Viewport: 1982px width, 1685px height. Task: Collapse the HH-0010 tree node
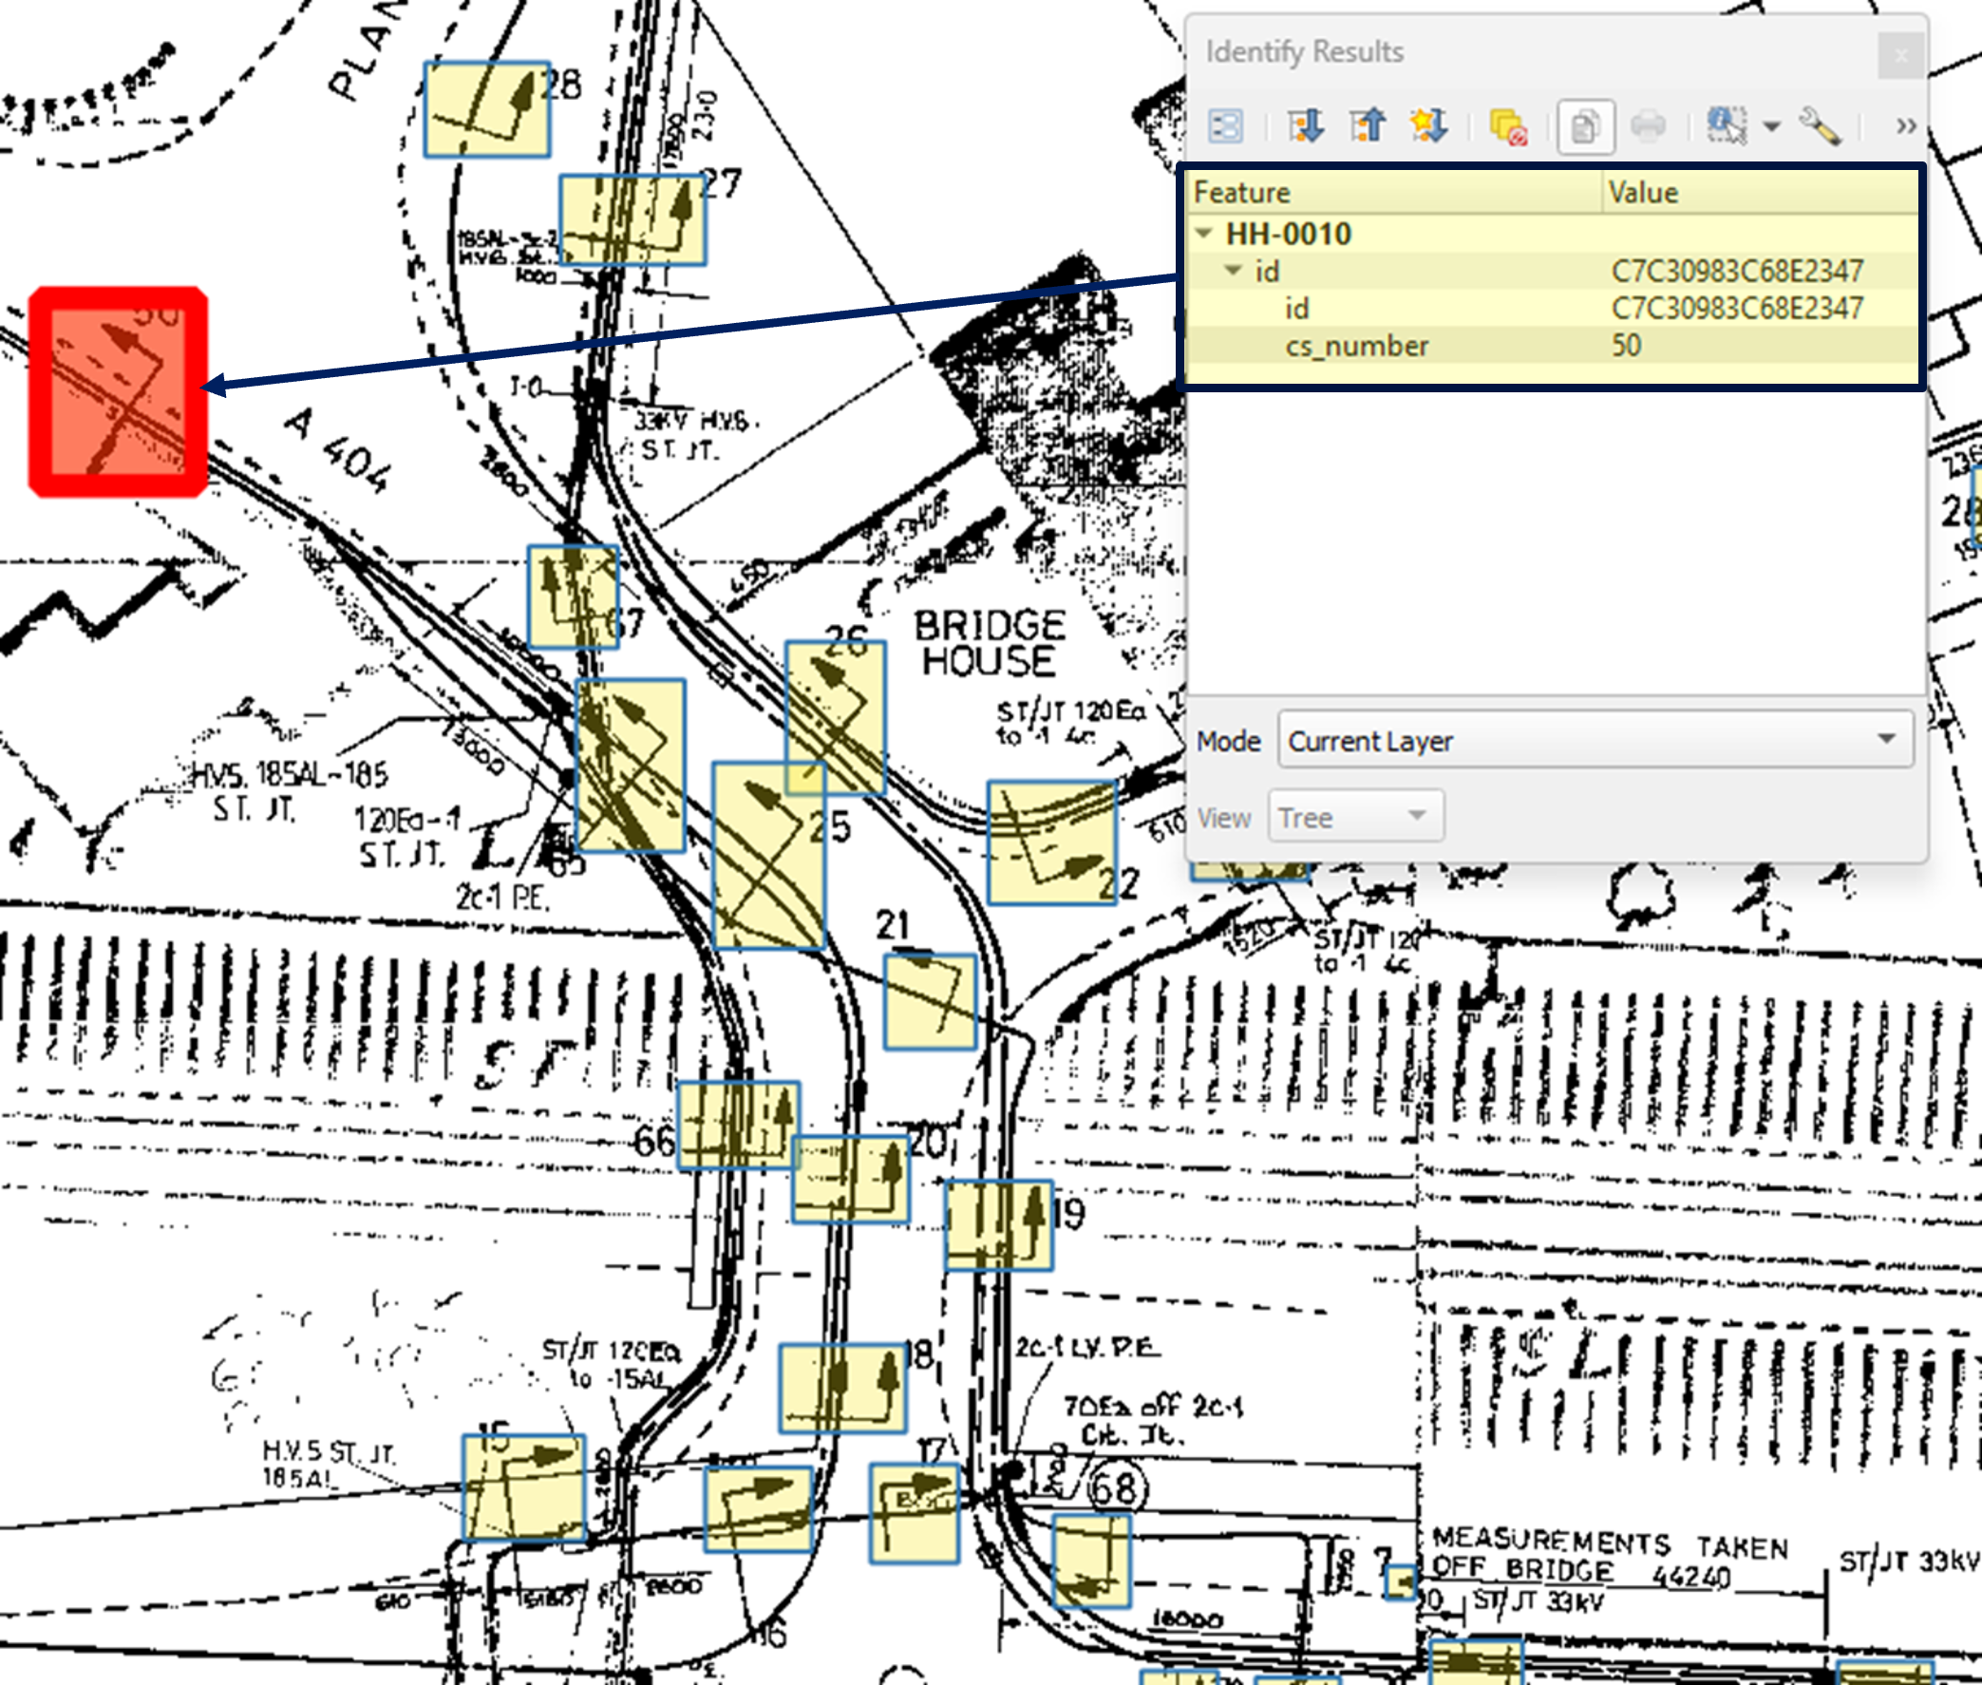[x=1204, y=233]
